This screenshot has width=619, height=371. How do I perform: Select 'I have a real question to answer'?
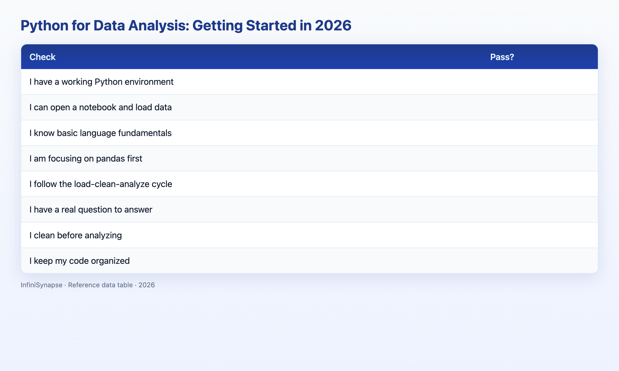coord(309,209)
